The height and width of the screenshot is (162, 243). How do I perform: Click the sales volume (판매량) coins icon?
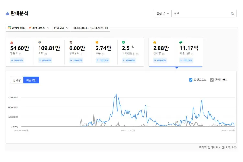pyautogui.click(x=155, y=42)
